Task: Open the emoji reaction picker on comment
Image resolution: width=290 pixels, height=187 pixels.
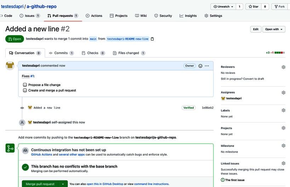Action: pos(200,66)
